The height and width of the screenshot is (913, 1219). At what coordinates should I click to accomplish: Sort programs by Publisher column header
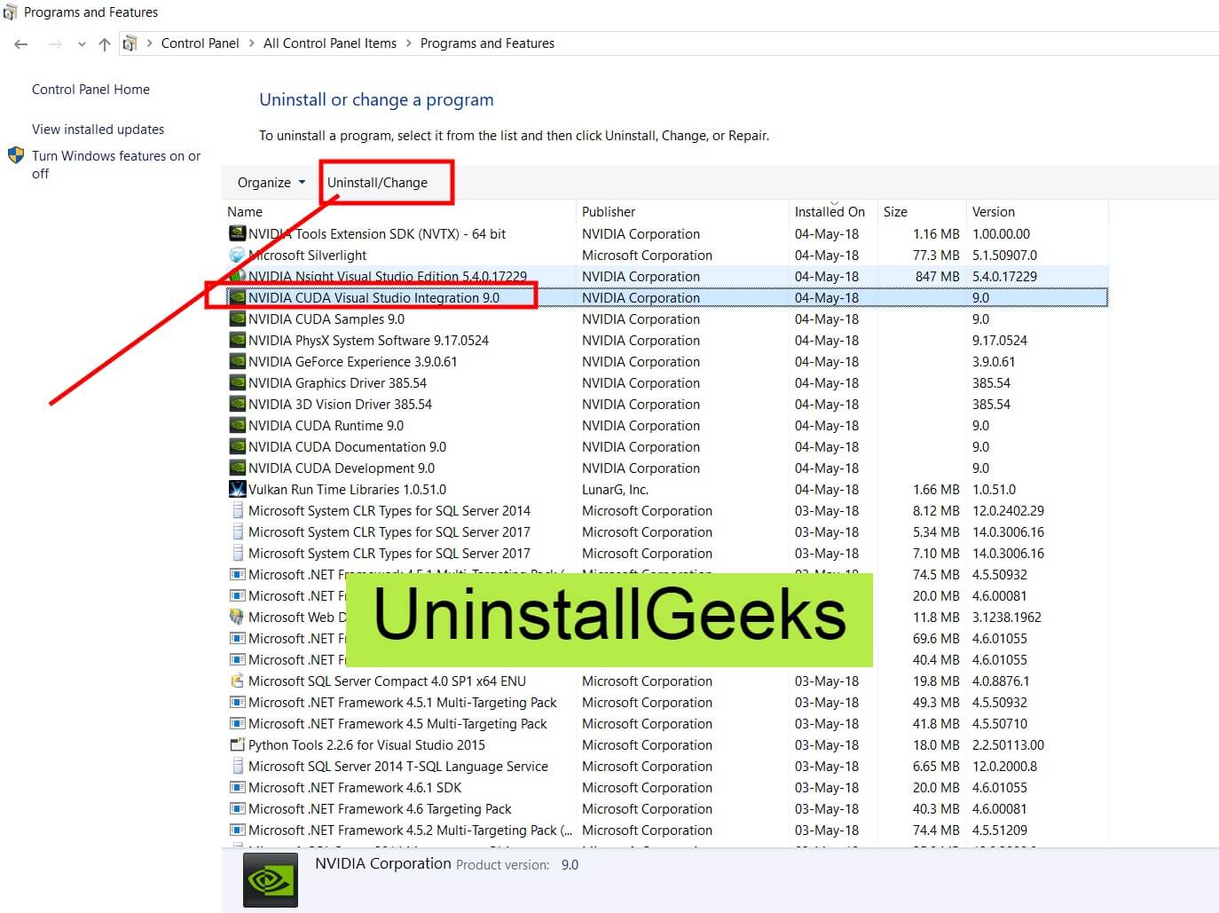click(x=609, y=212)
